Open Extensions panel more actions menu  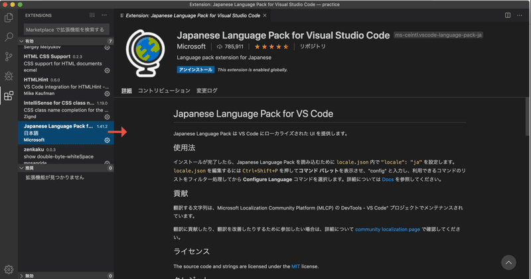point(104,15)
